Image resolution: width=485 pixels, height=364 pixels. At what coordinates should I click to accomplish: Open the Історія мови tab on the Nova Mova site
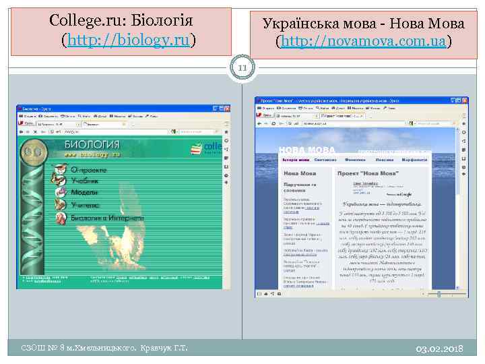tap(296, 160)
